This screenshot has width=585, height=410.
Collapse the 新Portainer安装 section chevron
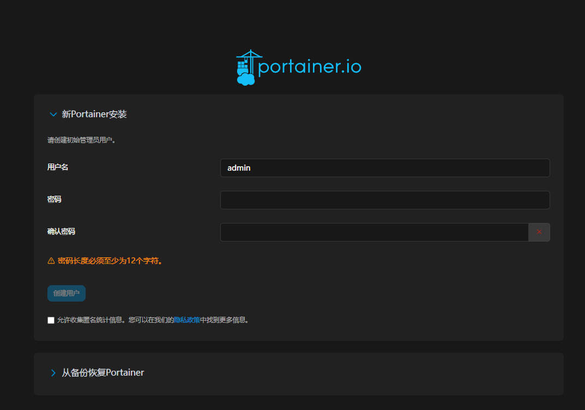(x=53, y=114)
